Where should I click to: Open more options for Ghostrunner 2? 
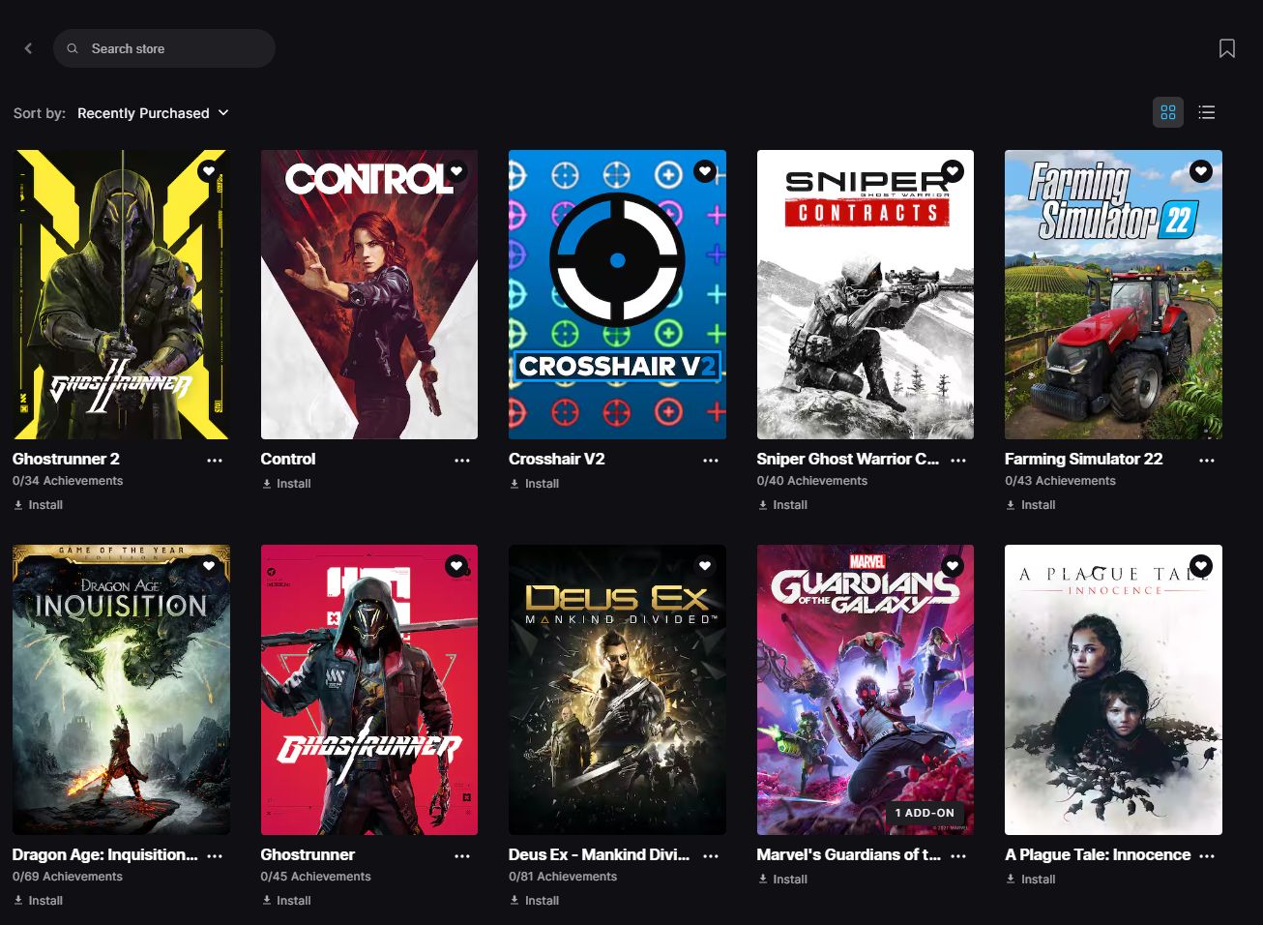pyautogui.click(x=215, y=461)
